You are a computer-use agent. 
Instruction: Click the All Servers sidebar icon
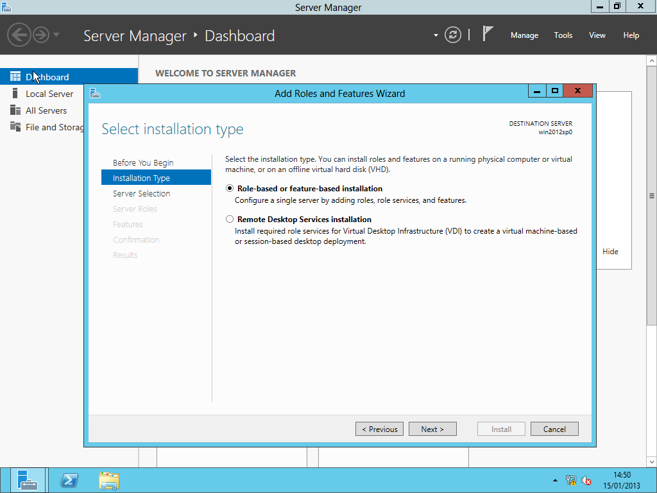15,110
